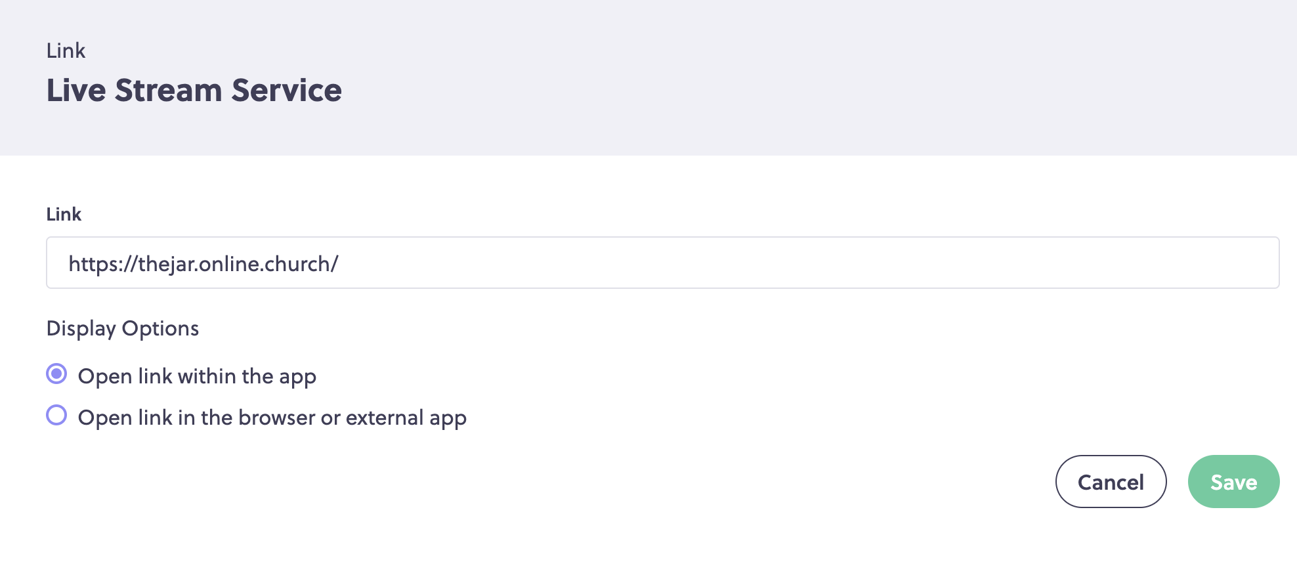
Task: Click the 'Link' field label above input
Action: [x=64, y=214]
